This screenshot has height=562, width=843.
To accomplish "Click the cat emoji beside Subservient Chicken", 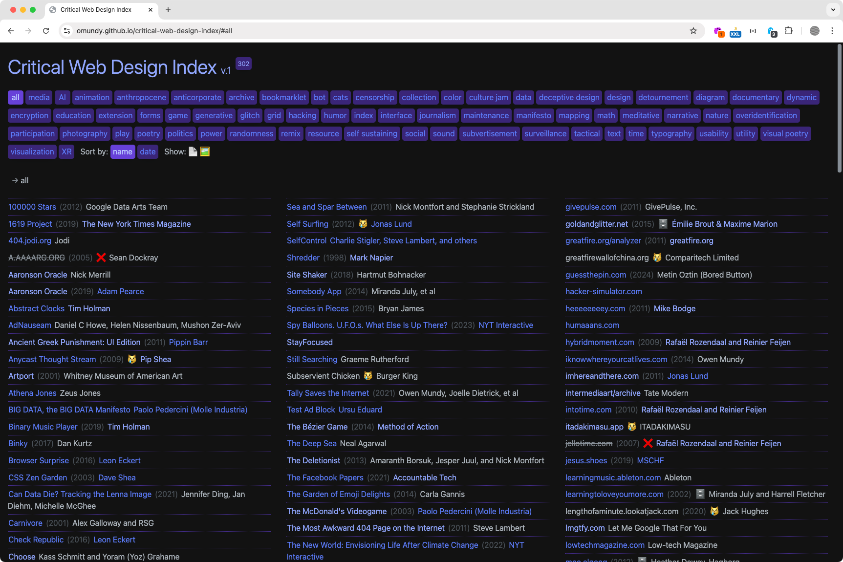I will click(x=368, y=376).
